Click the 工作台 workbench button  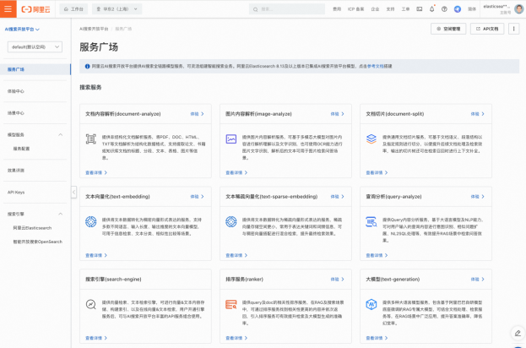[73, 9]
